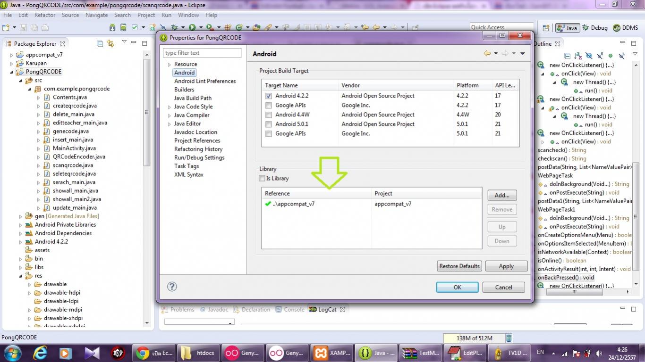Open the Navigate menu

96,15
